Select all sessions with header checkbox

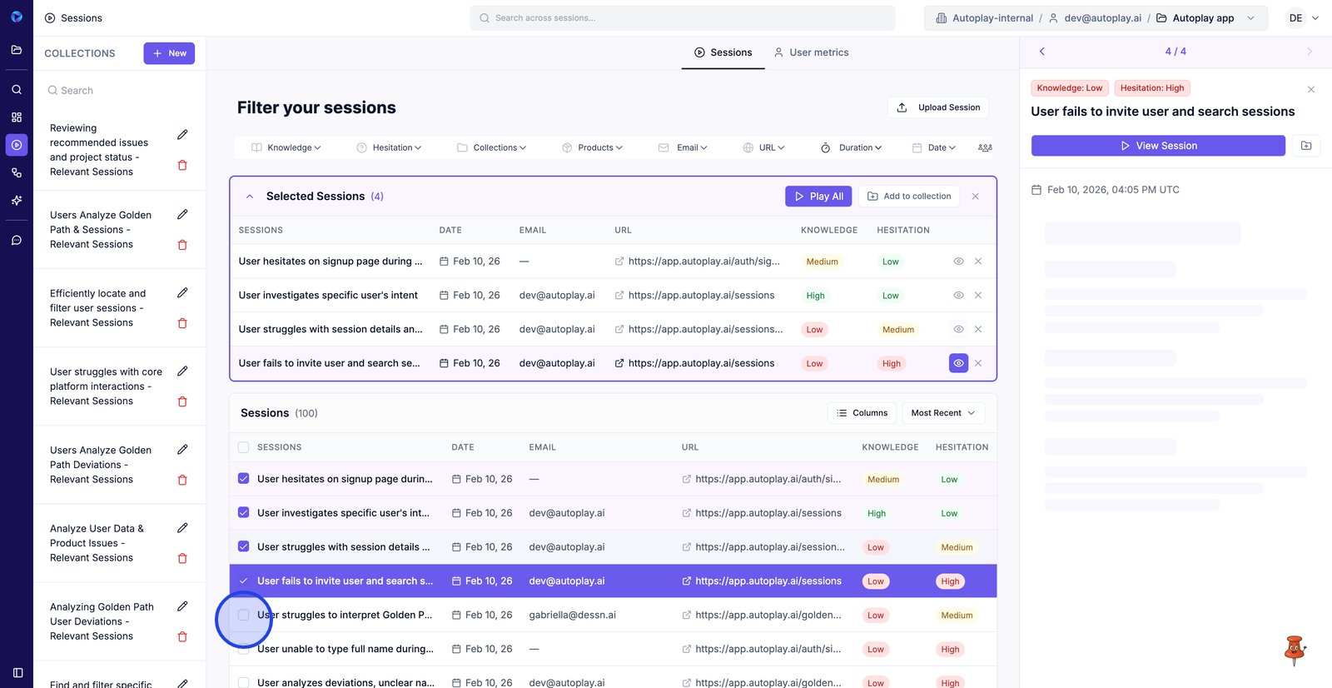[x=244, y=447]
